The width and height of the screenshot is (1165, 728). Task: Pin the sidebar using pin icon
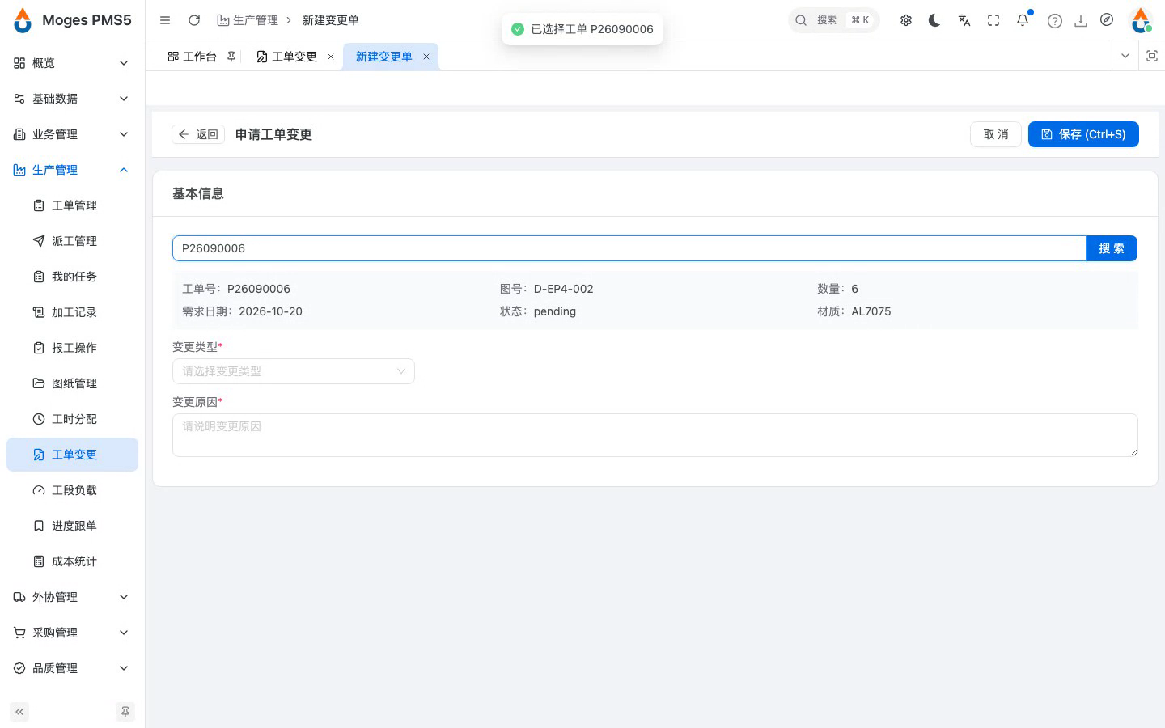[125, 712]
